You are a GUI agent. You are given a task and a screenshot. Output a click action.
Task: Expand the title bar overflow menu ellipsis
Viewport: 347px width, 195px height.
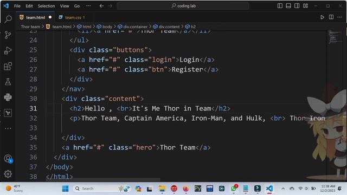coord(88,6)
